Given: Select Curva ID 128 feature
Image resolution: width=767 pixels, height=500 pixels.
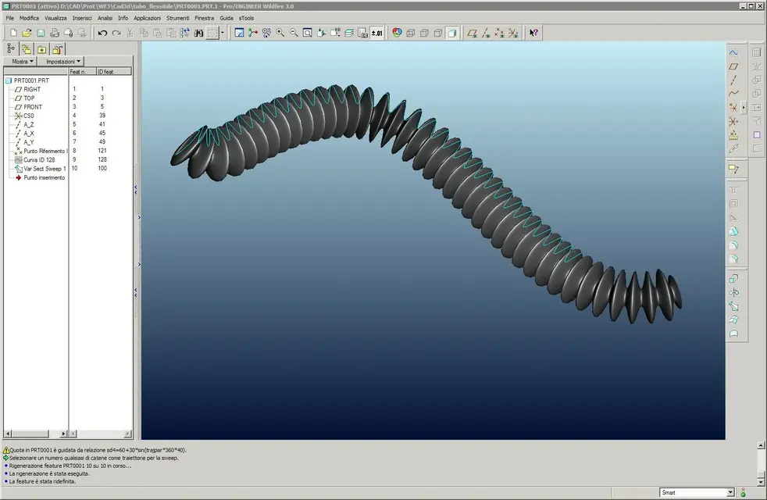Looking at the screenshot, I should point(41,159).
